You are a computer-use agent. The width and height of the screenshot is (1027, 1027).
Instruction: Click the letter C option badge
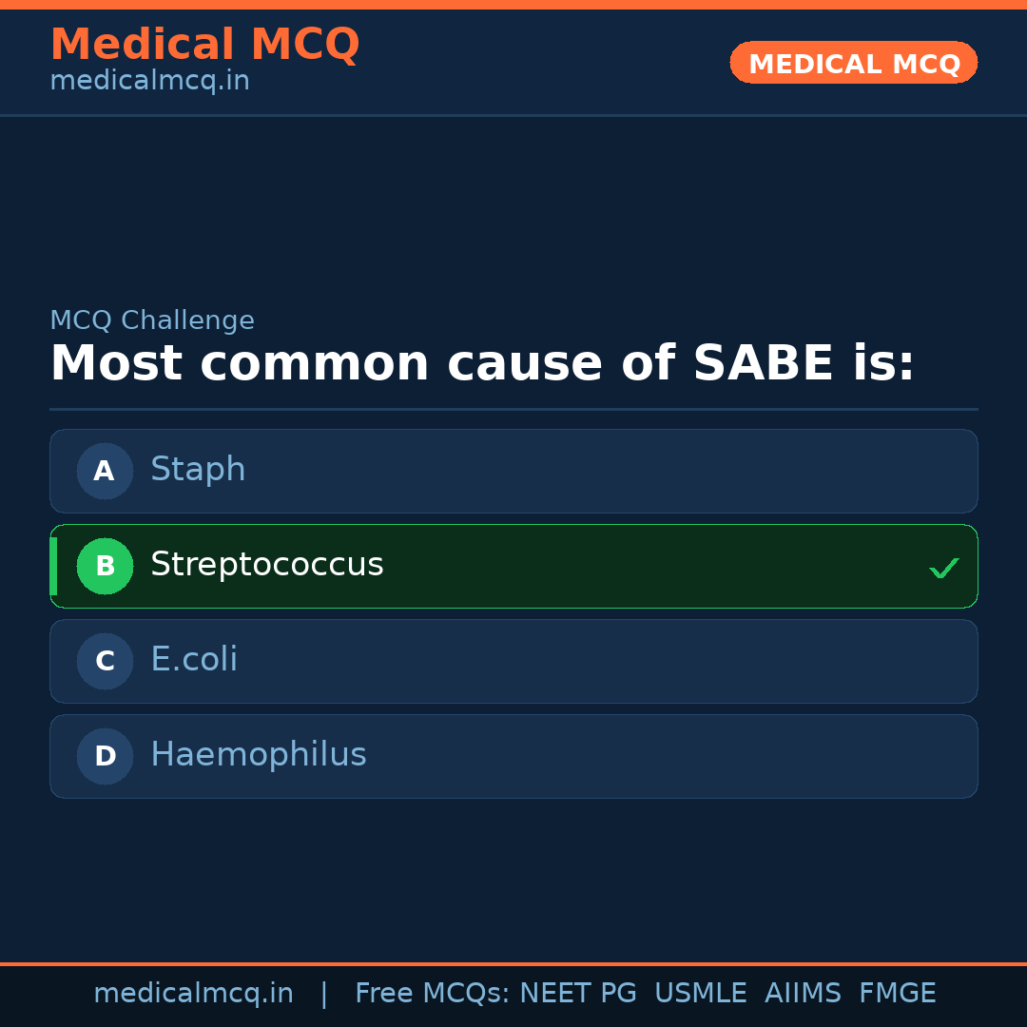[105, 661]
